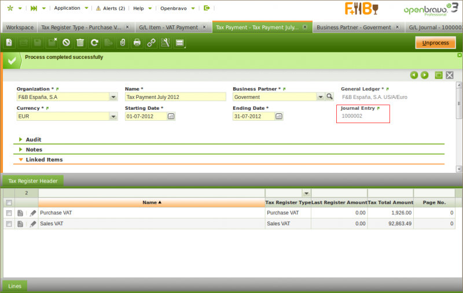The width and height of the screenshot is (463, 293).
Task: Open the calendar picker for Starting Date
Action: 171,116
